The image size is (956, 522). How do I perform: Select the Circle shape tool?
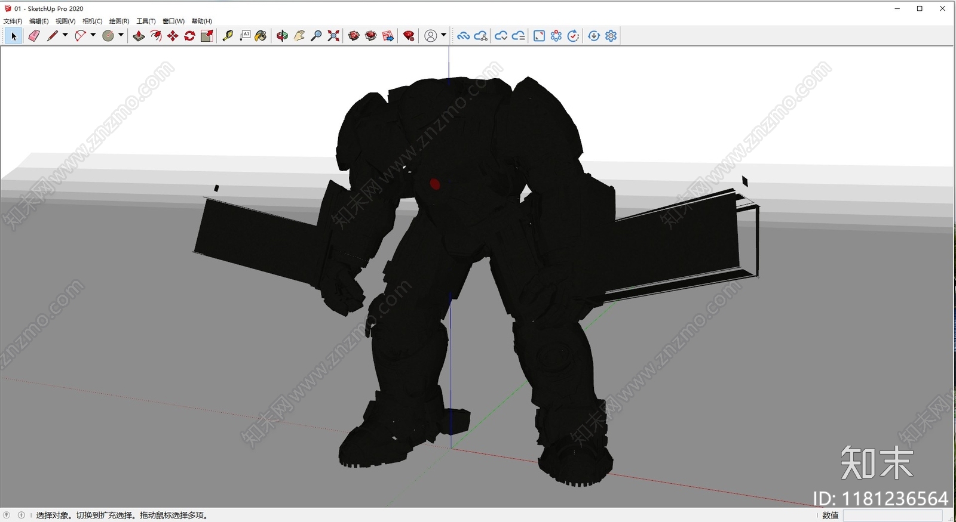pyautogui.click(x=108, y=36)
